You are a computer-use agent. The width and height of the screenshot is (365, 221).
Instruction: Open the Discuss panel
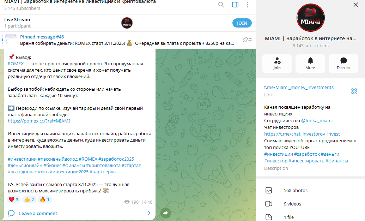coord(343,64)
